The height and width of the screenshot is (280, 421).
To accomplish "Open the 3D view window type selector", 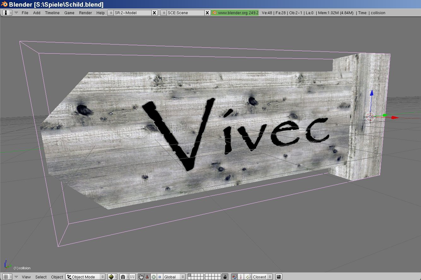I will [x=7, y=277].
